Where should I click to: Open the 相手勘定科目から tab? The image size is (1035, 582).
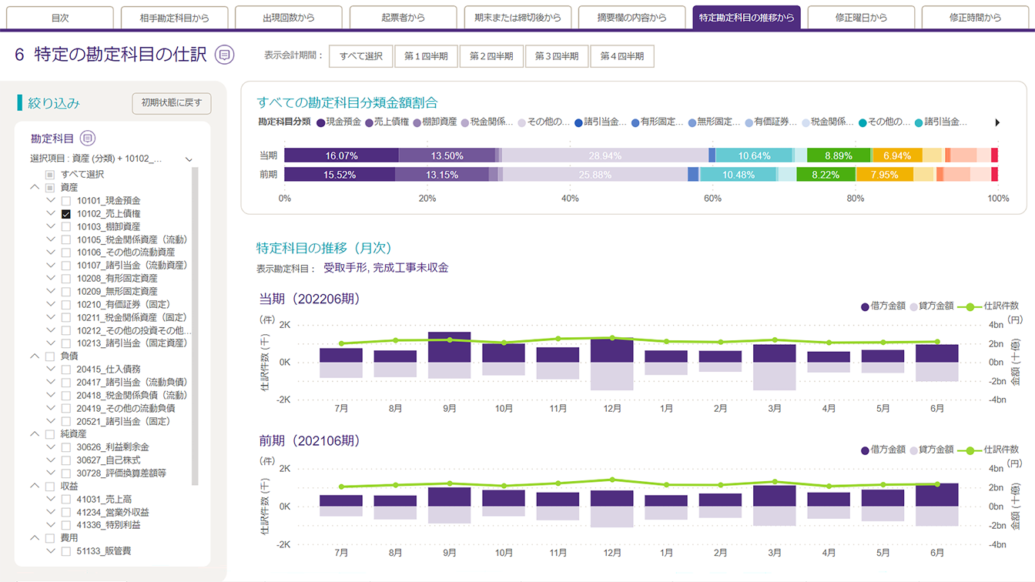click(174, 18)
